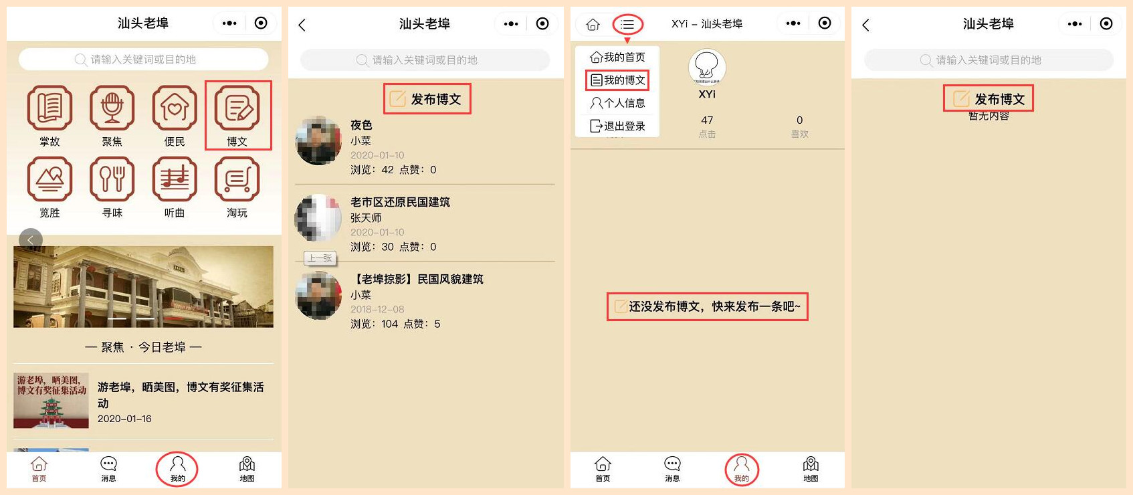Tap 还没发布博文，快来发布一条吧 link
The image size is (1133, 495).
tap(707, 306)
